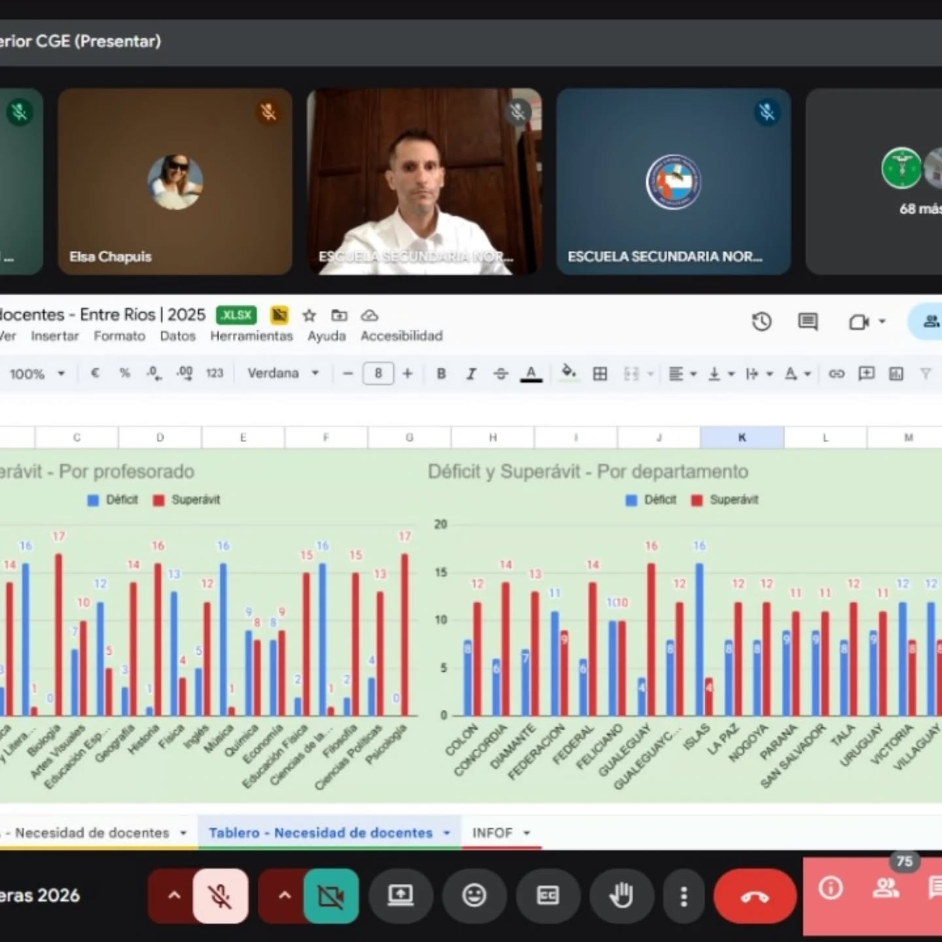942x942 pixels.
Task: Open the fill color paint bucket
Action: [x=568, y=373]
